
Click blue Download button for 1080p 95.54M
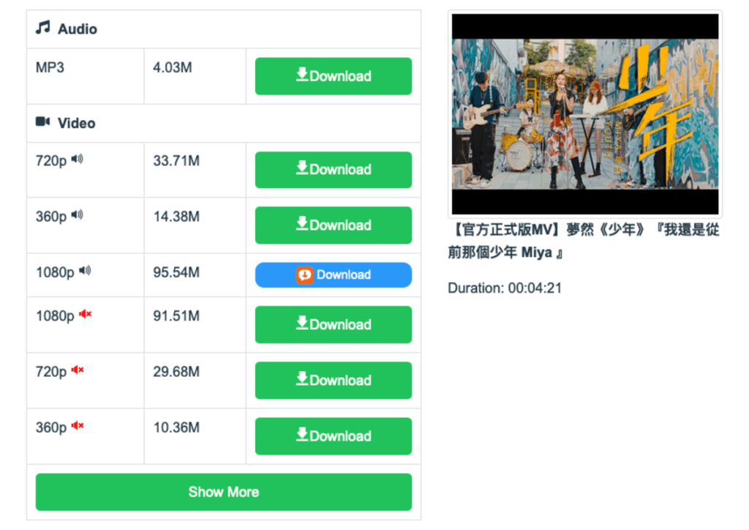point(333,275)
